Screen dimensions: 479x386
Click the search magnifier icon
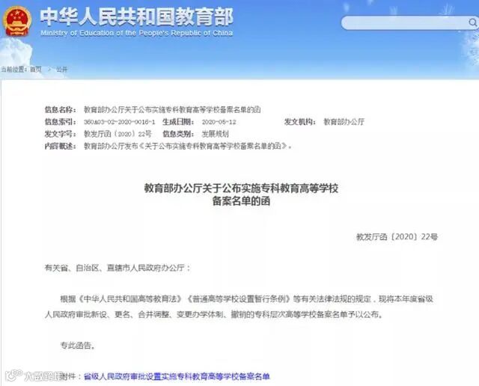(472, 22)
